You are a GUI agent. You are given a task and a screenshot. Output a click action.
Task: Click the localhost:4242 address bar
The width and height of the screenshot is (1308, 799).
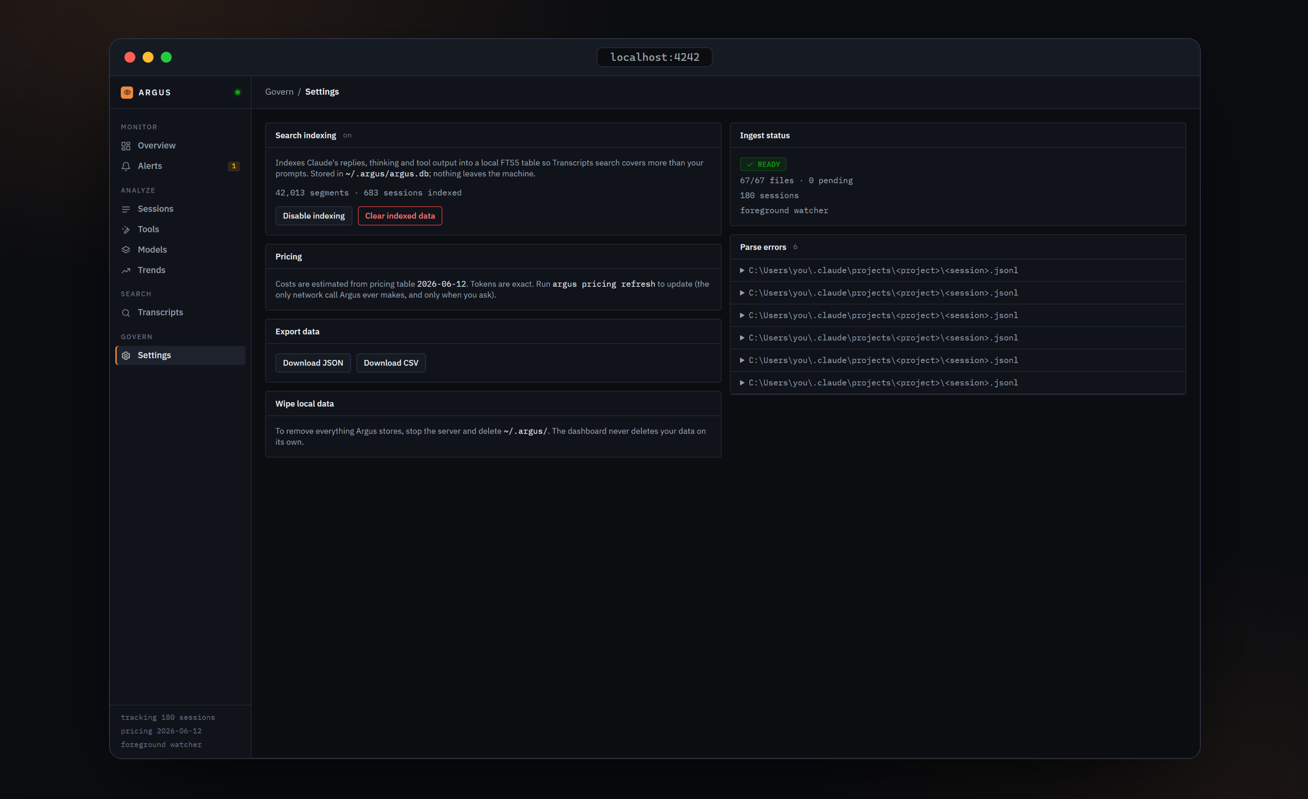click(x=654, y=57)
